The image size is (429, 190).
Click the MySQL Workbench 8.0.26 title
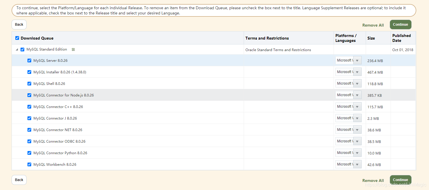tap(55, 165)
